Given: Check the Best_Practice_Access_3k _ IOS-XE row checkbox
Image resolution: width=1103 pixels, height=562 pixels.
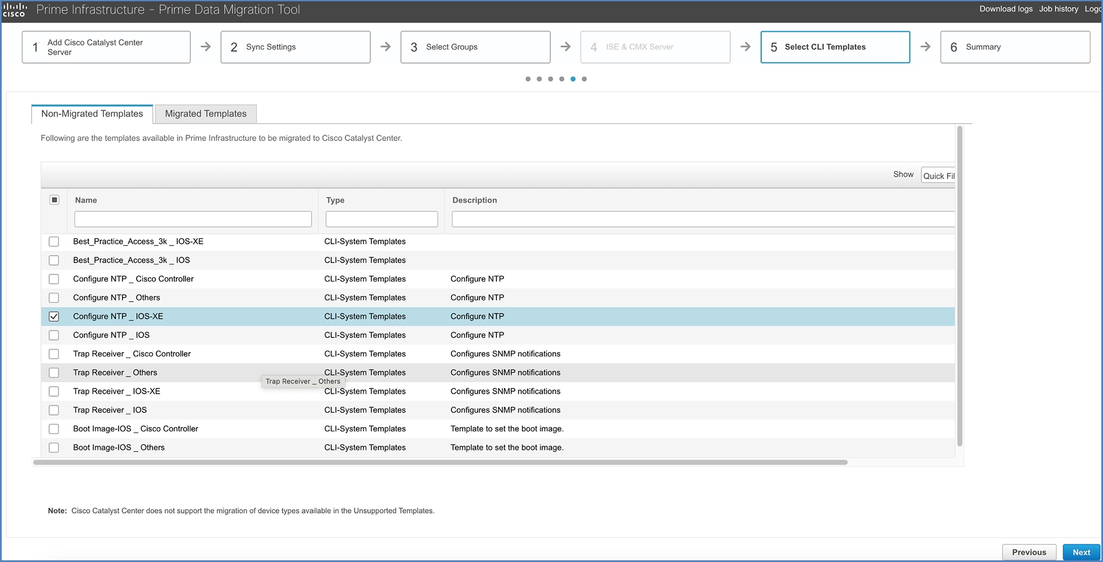Looking at the screenshot, I should point(54,241).
